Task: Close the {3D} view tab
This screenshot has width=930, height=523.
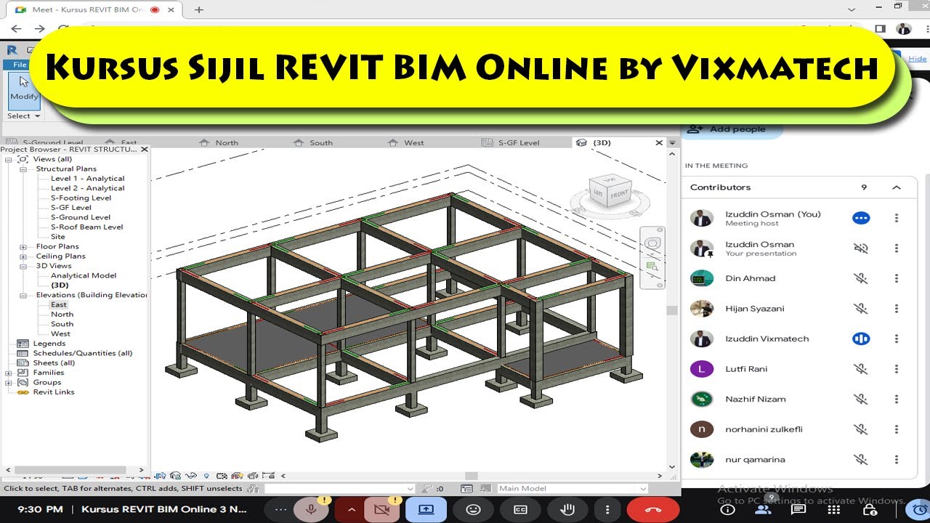Action: click(x=659, y=142)
